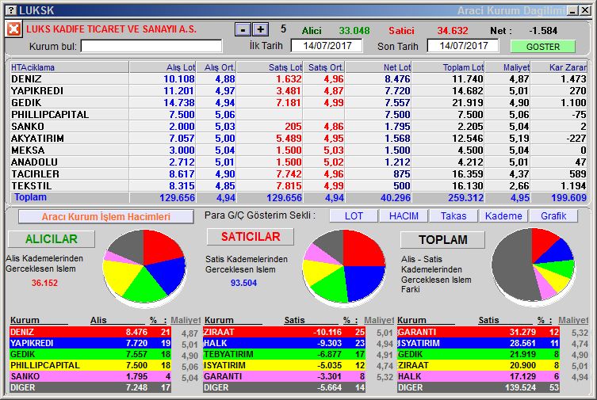Select pink SANKO row in buyers legend
This screenshot has height=400, width=597.
pos(90,376)
